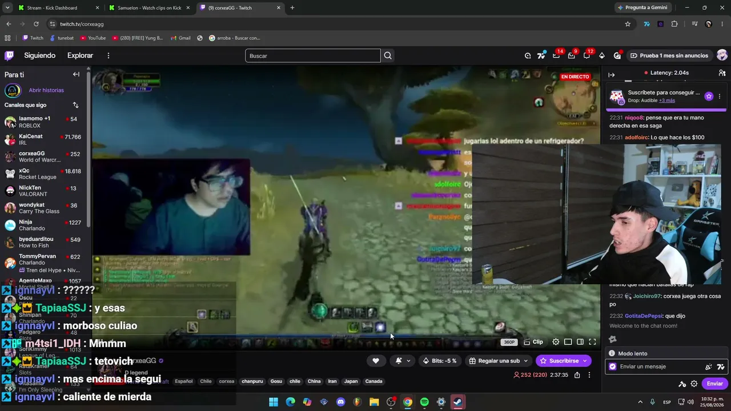Open the tray icon showing 14 badge
This screenshot has width=731, height=411.
556,55
